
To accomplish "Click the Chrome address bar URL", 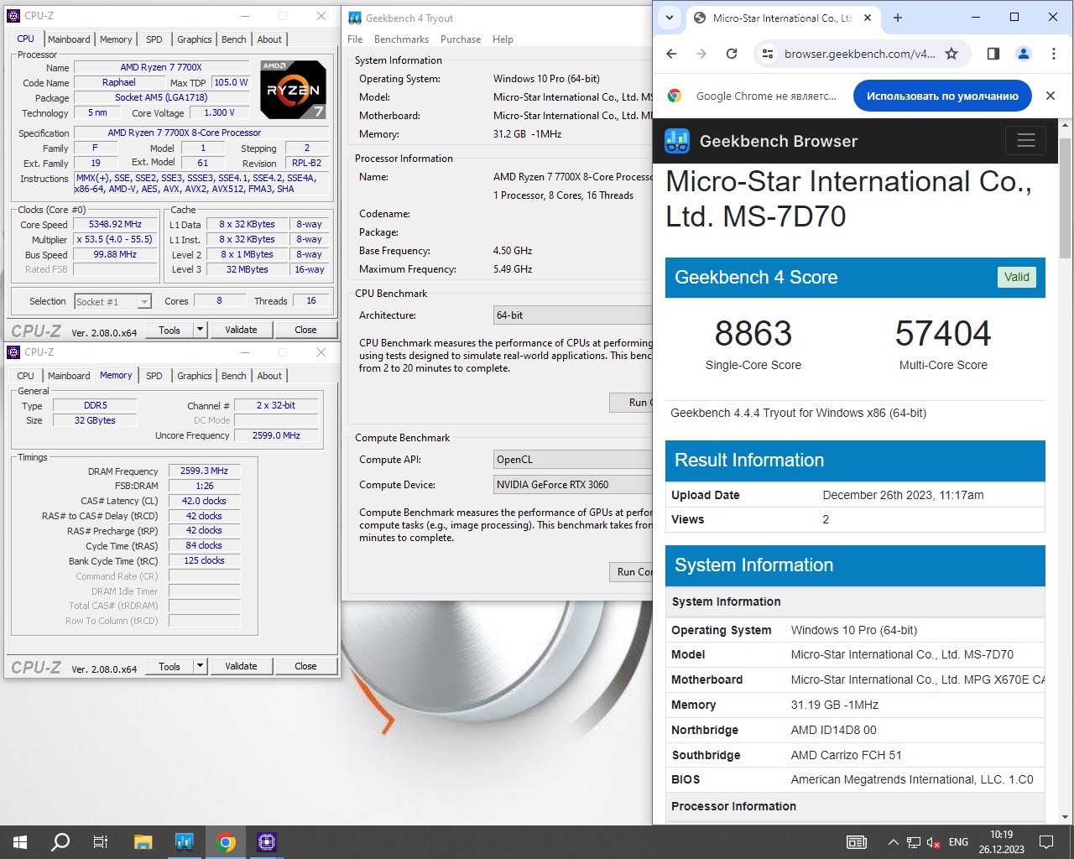I will click(x=859, y=54).
